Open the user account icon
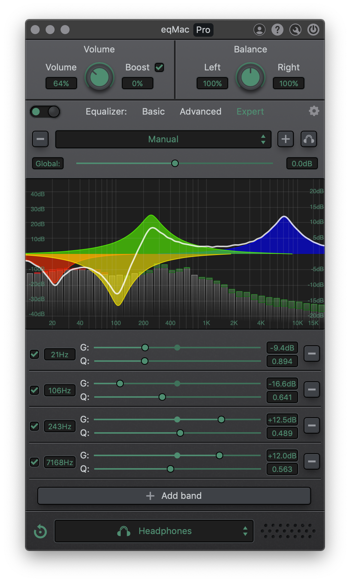 260,30
